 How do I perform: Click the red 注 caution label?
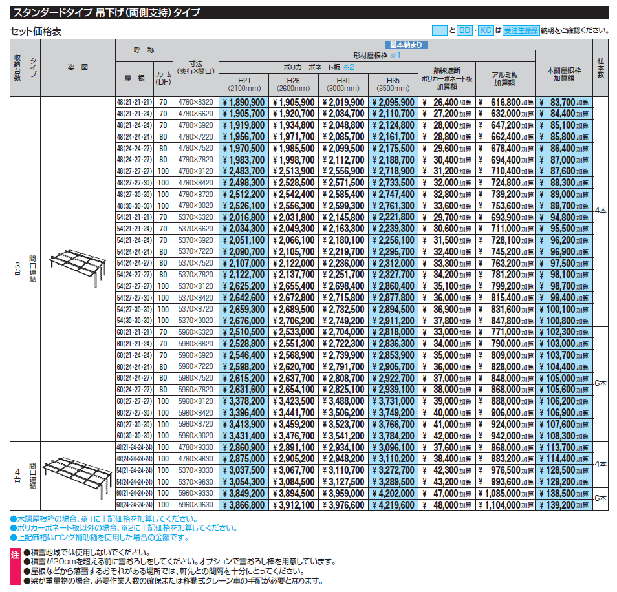click(x=16, y=554)
